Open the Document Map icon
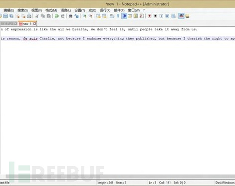This screenshot has width=235, height=186. coord(136,16)
